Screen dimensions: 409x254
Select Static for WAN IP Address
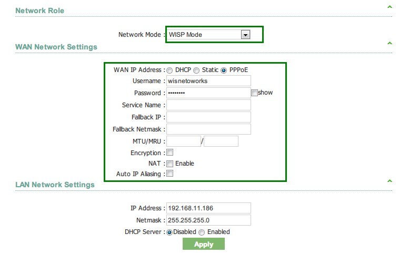(196, 70)
